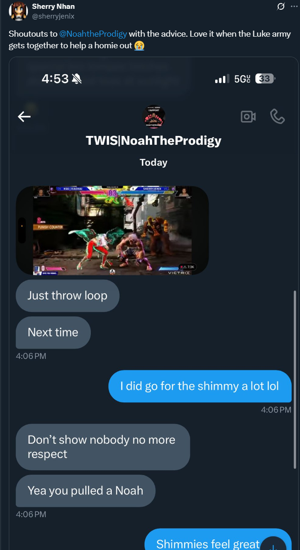Tap the back arrow in chat header
The width and height of the screenshot is (300, 550).
click(x=24, y=117)
